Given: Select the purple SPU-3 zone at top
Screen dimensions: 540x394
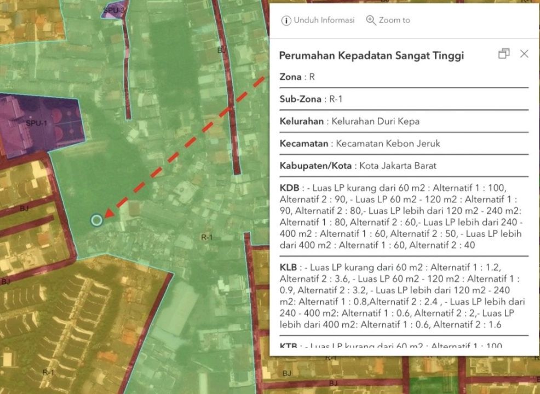Looking at the screenshot, I should tap(112, 10).
